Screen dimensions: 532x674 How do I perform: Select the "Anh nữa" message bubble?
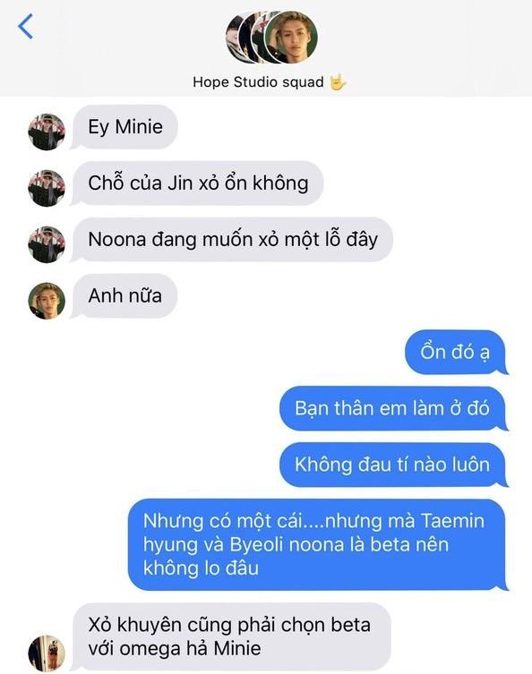(124, 295)
